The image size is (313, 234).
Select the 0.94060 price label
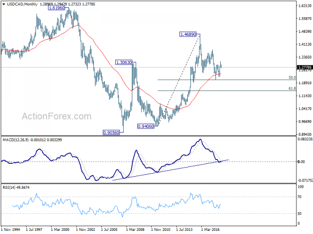tap(146, 126)
